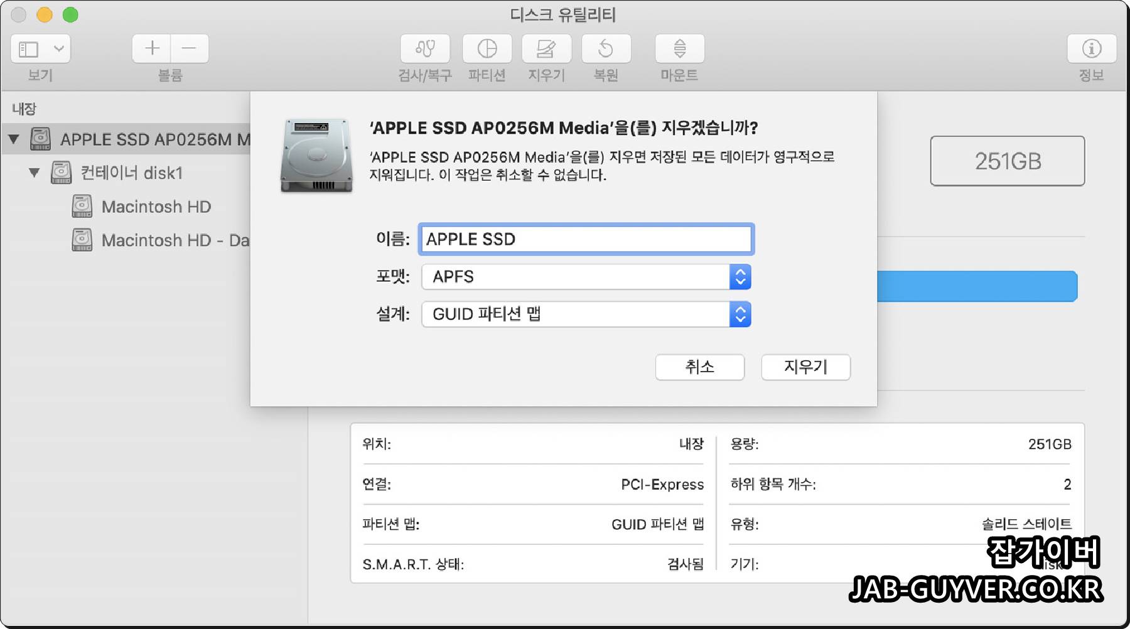1130x629 pixels.
Task: Click the hard drive image in erase dialog
Action: click(316, 154)
